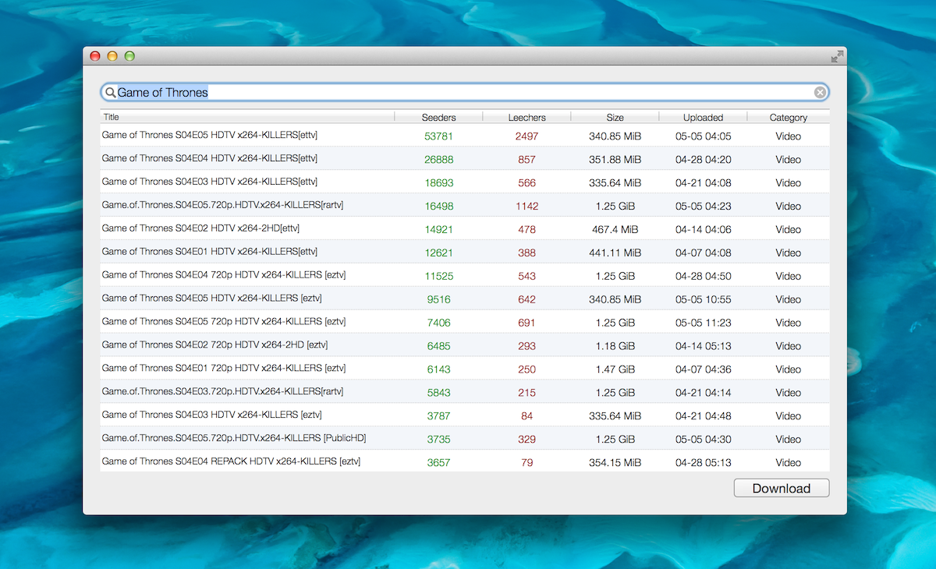Sort by the Size column header

(615, 118)
